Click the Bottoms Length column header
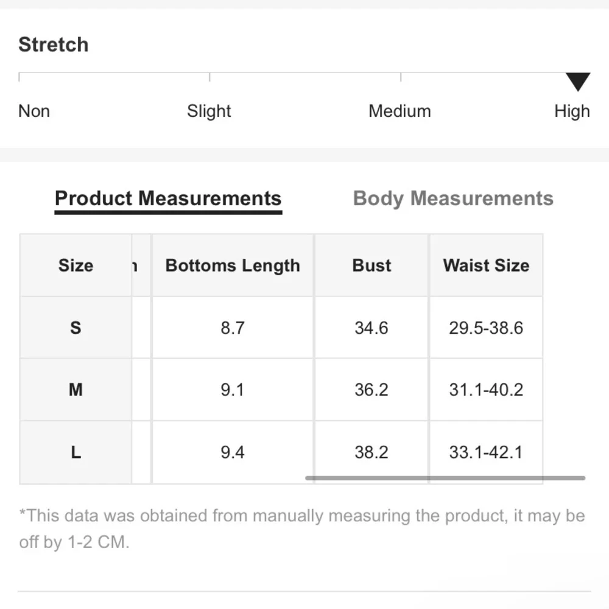Image resolution: width=609 pixels, height=609 pixels. click(x=233, y=266)
